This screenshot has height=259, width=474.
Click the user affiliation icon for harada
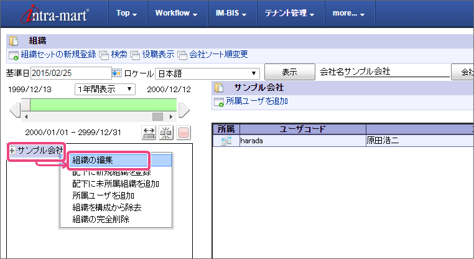(226, 141)
